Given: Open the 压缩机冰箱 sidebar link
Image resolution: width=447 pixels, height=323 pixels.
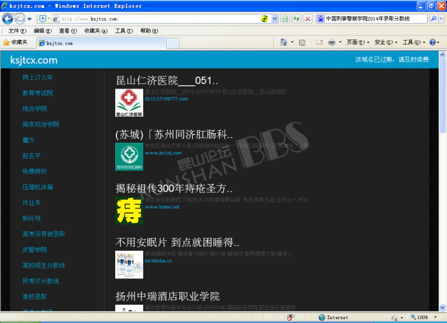Looking at the screenshot, I should 38,187.
